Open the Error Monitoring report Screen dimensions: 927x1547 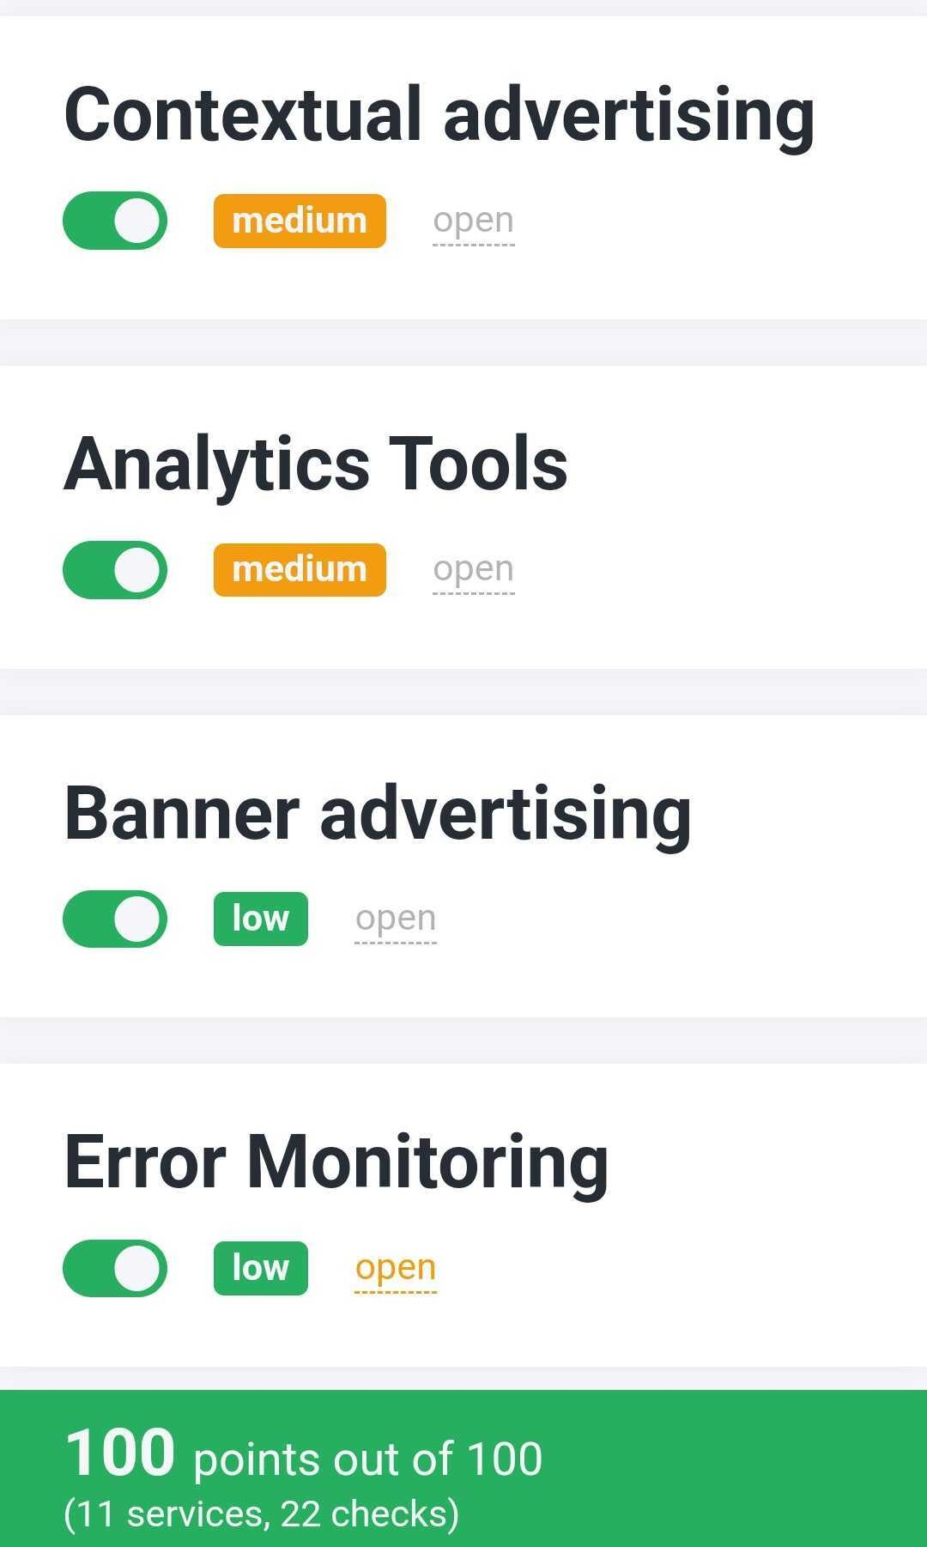click(x=395, y=1268)
